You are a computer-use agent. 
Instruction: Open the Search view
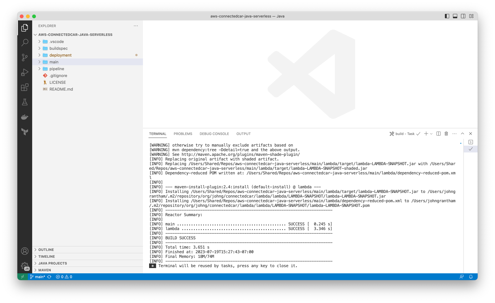click(x=25, y=42)
